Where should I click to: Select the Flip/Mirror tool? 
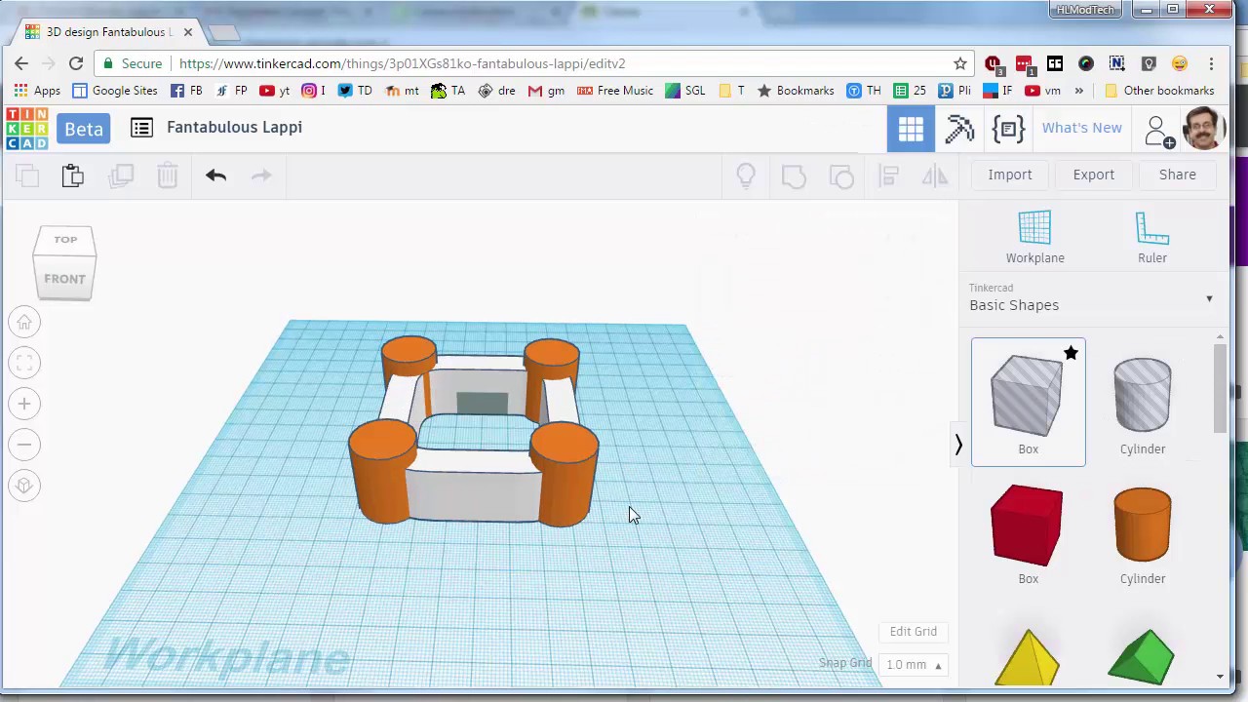point(934,175)
